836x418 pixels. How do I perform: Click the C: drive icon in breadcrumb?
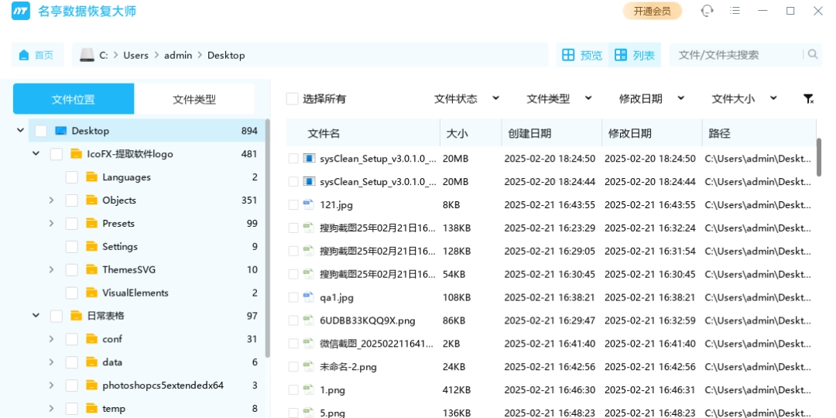87,55
